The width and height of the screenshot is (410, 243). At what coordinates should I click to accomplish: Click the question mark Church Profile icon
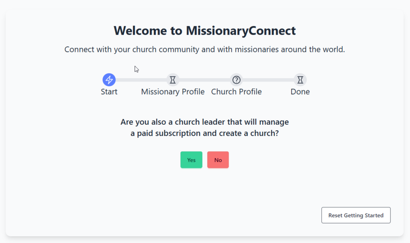coord(236,80)
